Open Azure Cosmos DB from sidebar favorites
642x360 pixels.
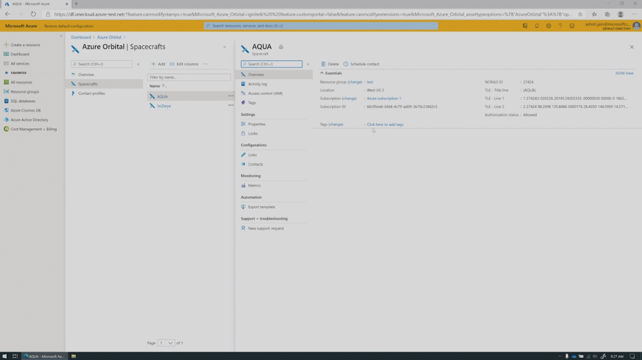point(25,110)
